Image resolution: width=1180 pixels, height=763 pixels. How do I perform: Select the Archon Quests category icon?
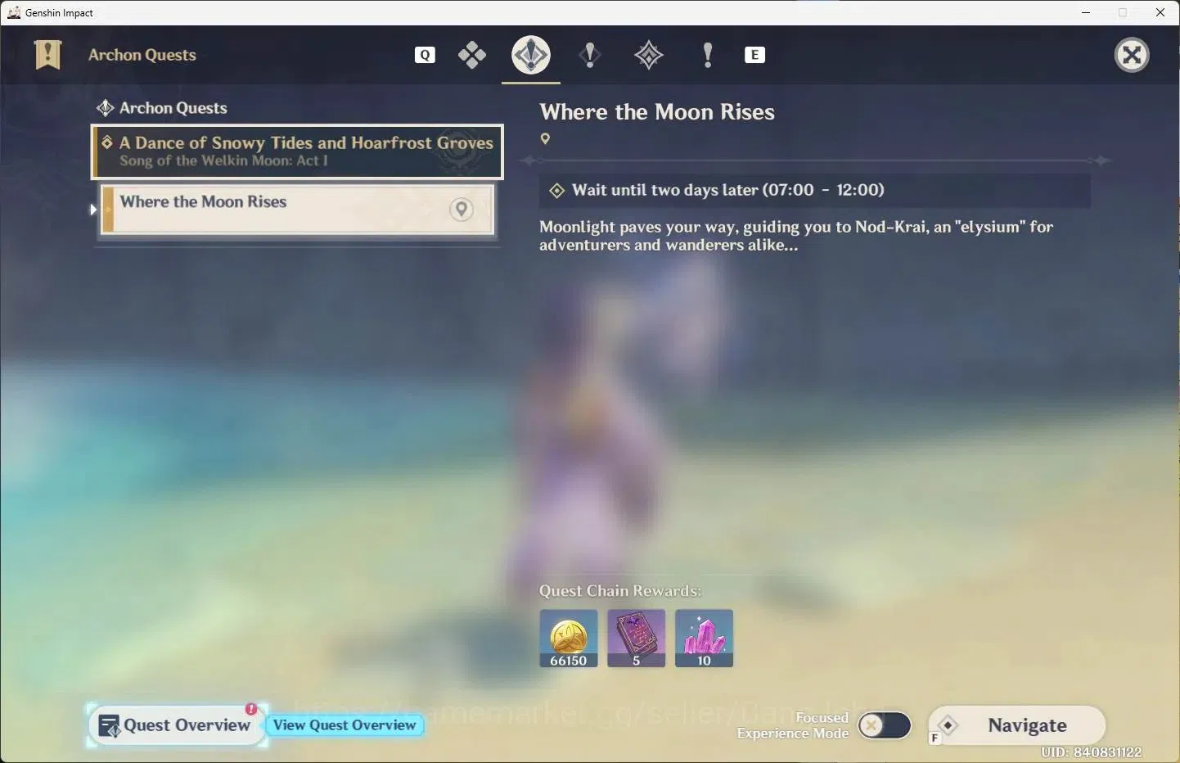(x=531, y=55)
